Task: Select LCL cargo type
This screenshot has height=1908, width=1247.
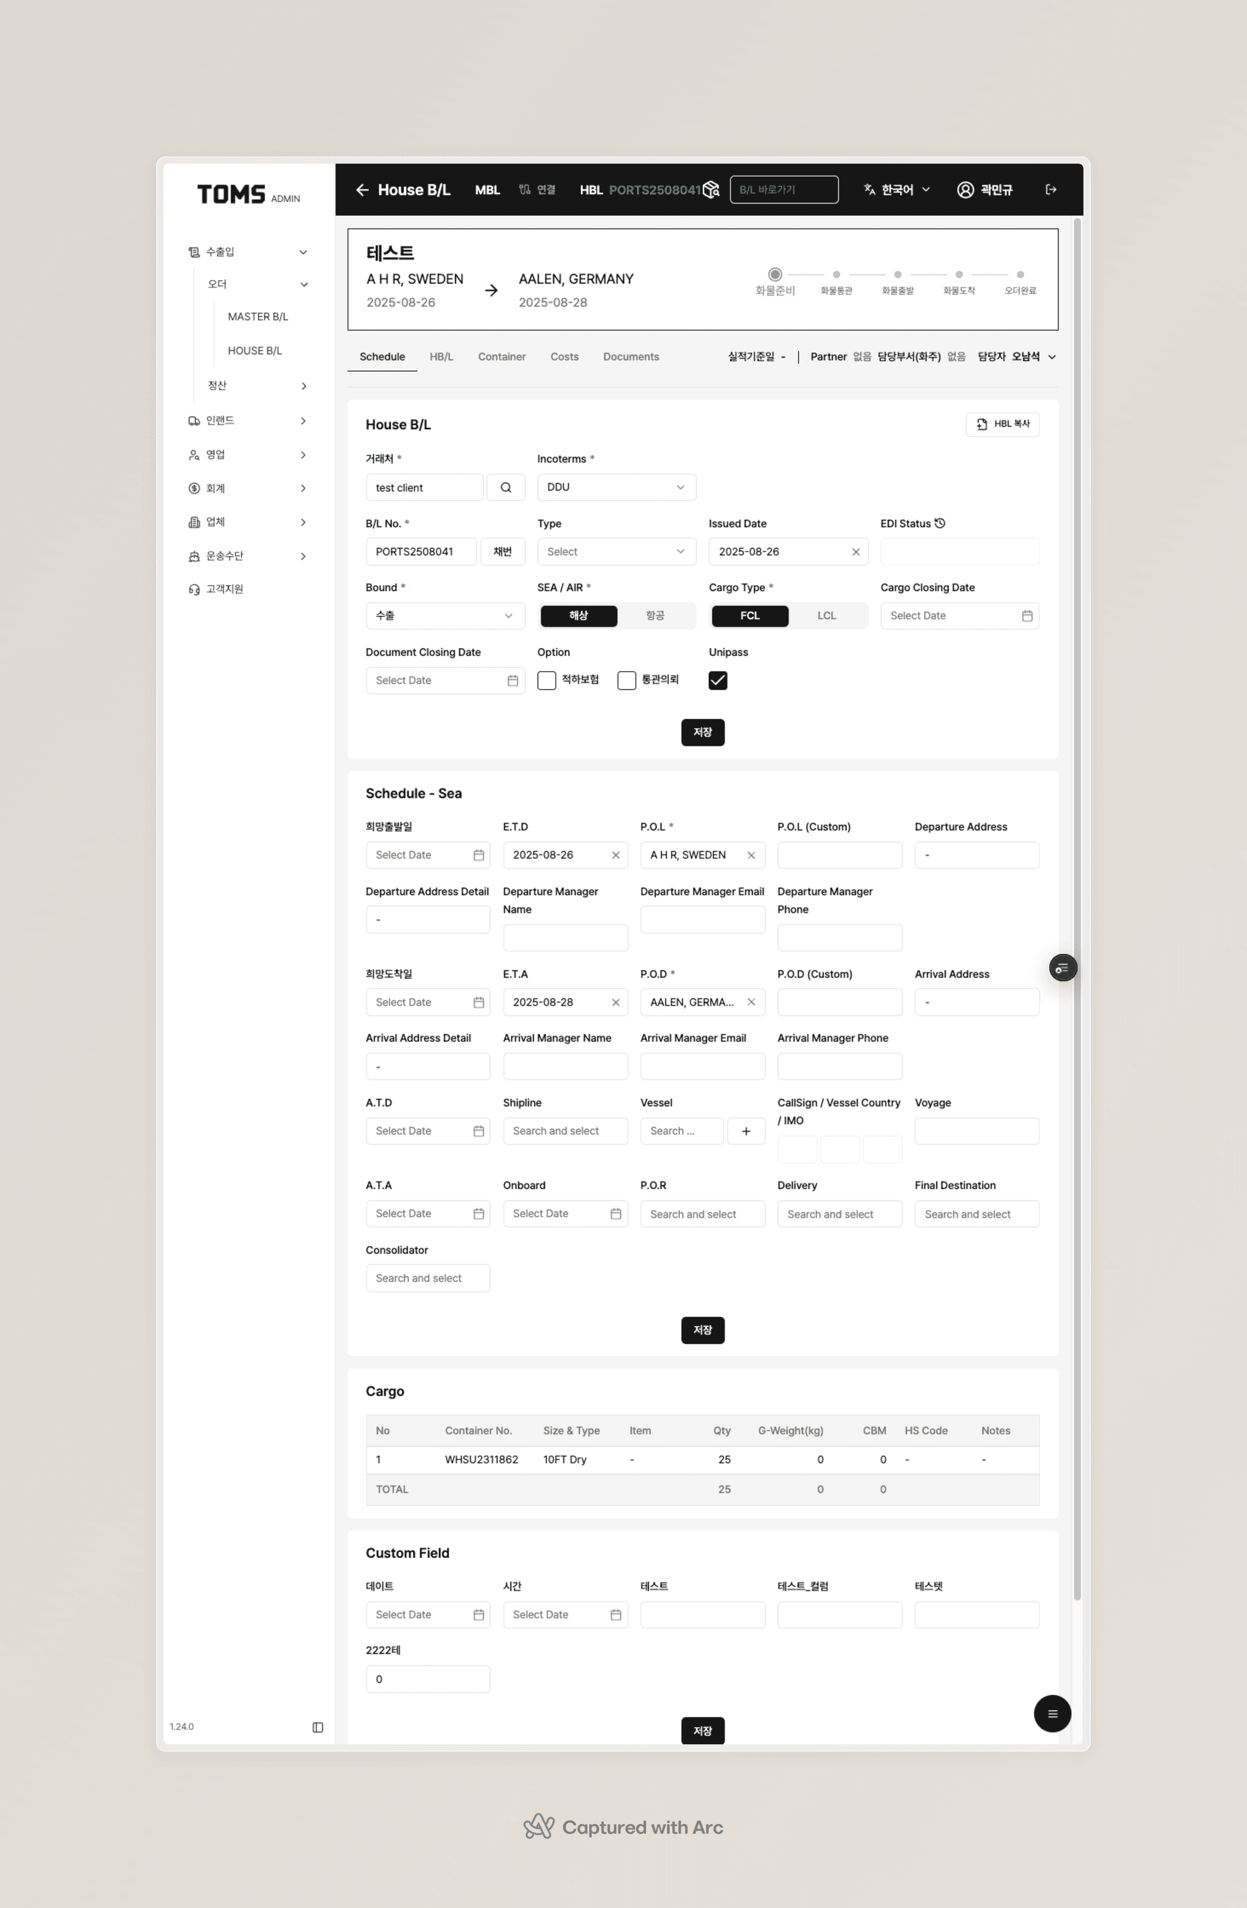Action: click(x=826, y=616)
